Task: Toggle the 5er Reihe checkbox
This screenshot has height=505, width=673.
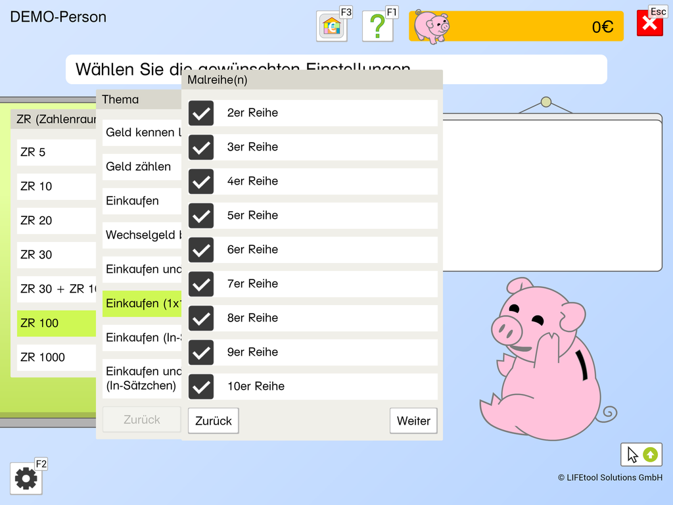Action: click(x=201, y=216)
